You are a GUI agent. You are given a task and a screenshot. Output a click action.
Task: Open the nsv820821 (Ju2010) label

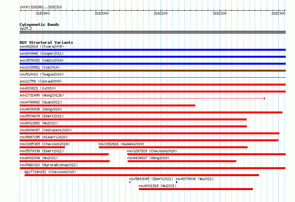pos(38,88)
